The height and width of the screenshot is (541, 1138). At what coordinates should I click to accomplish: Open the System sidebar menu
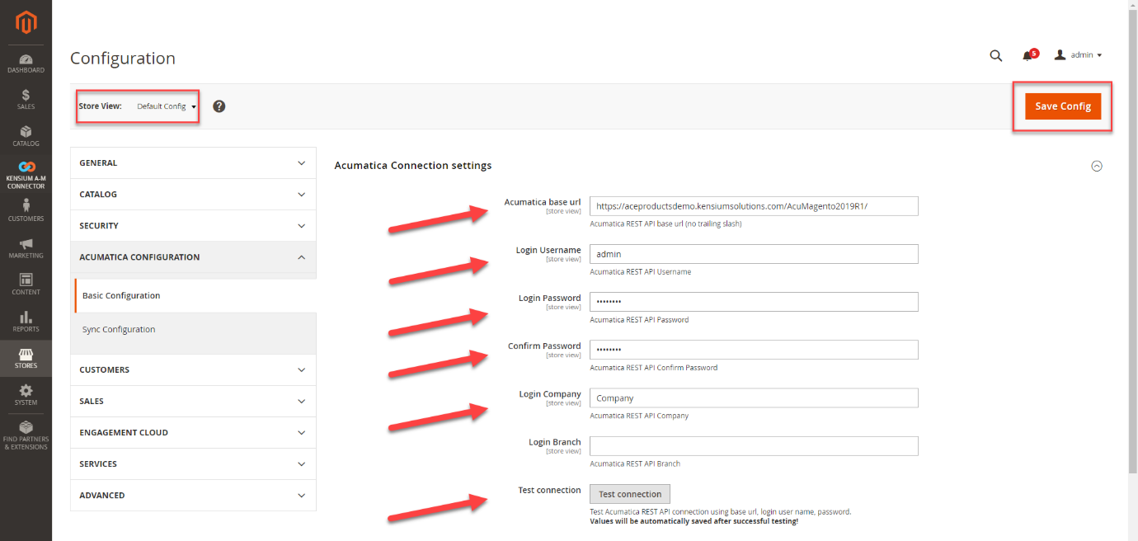[x=26, y=395]
